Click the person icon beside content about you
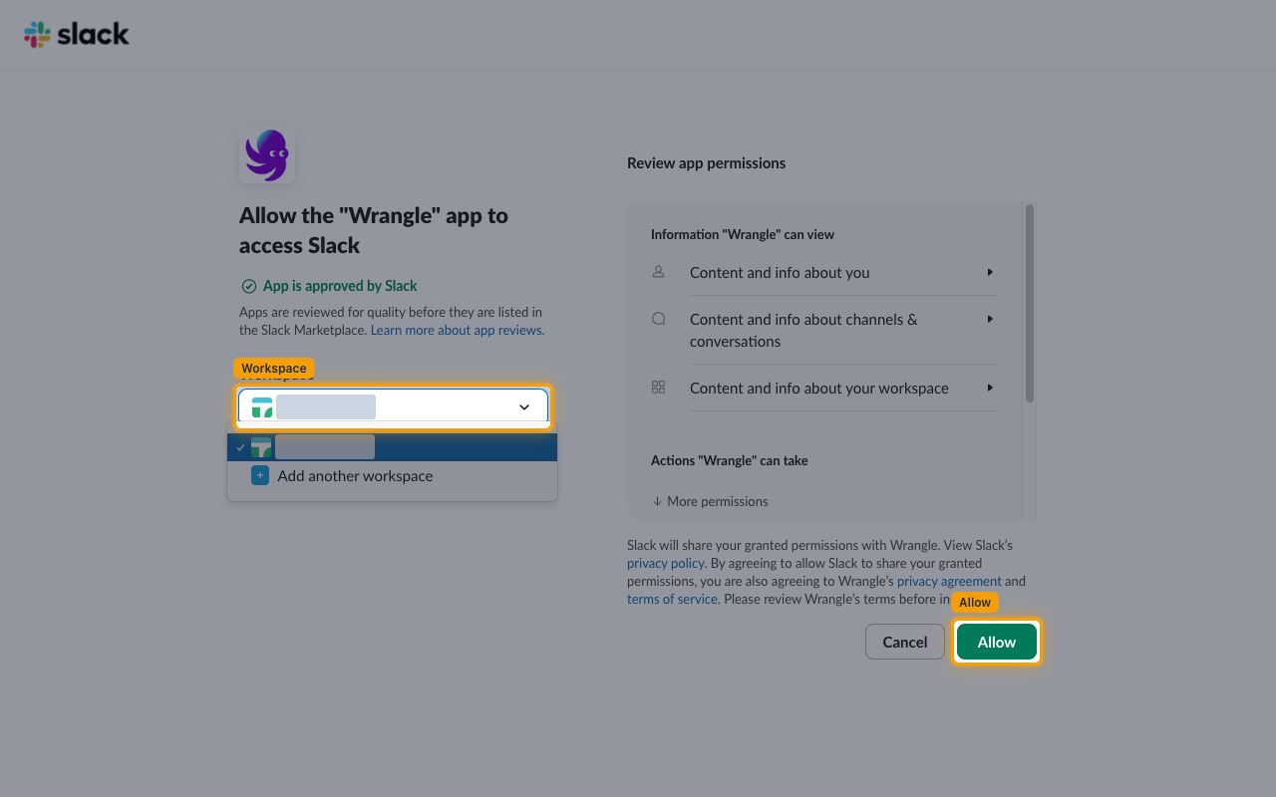 coord(658,272)
